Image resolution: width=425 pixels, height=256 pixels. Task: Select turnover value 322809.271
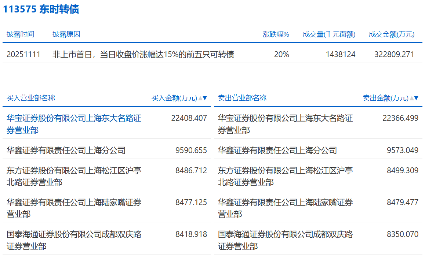click(x=395, y=55)
